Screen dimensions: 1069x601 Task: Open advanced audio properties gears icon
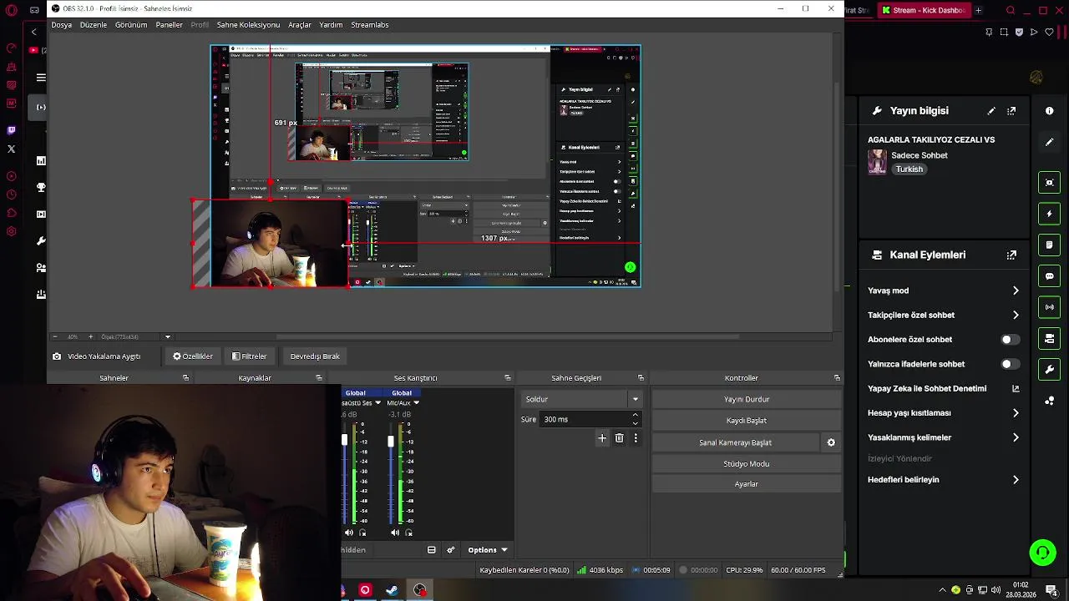coord(451,550)
